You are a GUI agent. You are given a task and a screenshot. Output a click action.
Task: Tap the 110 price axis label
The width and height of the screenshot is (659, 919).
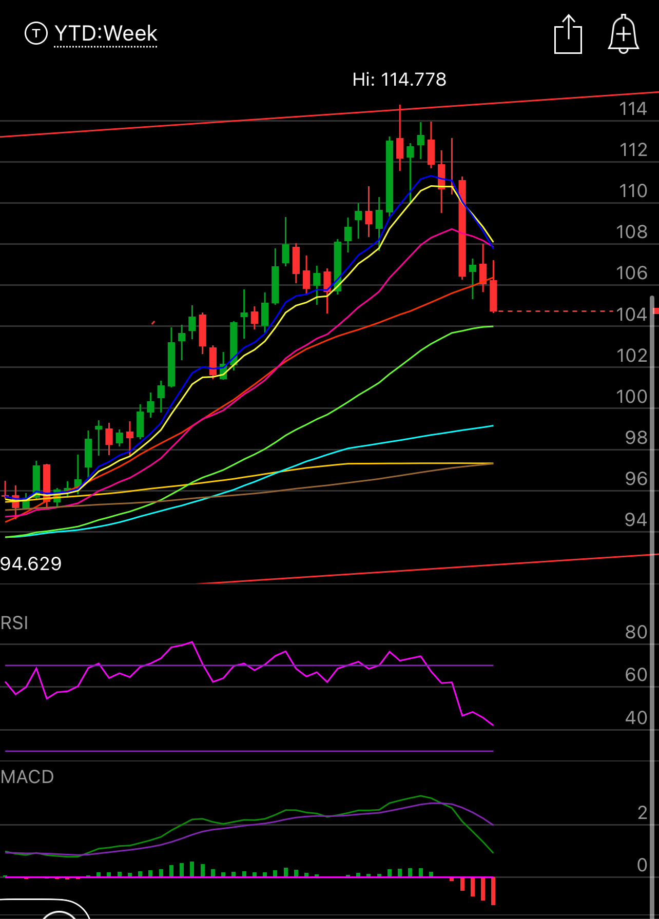click(x=633, y=191)
